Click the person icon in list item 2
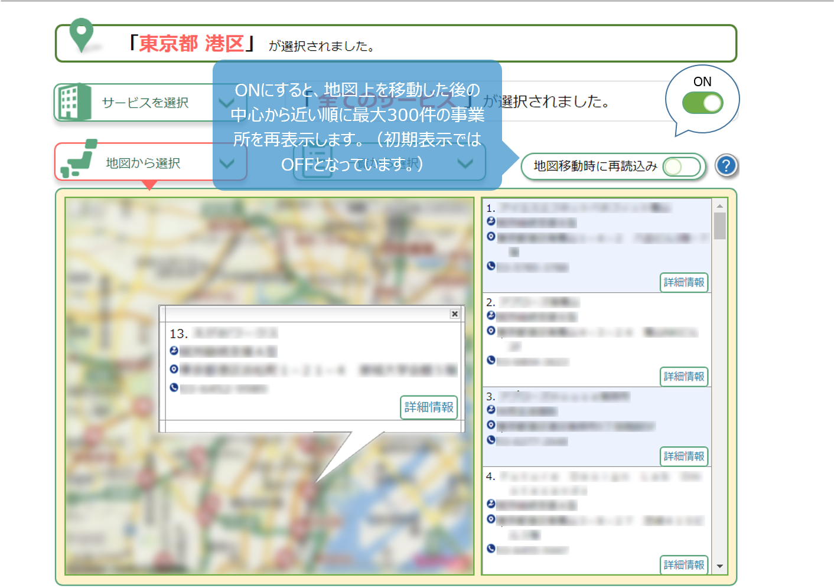The height and width of the screenshot is (588, 834). [x=491, y=316]
